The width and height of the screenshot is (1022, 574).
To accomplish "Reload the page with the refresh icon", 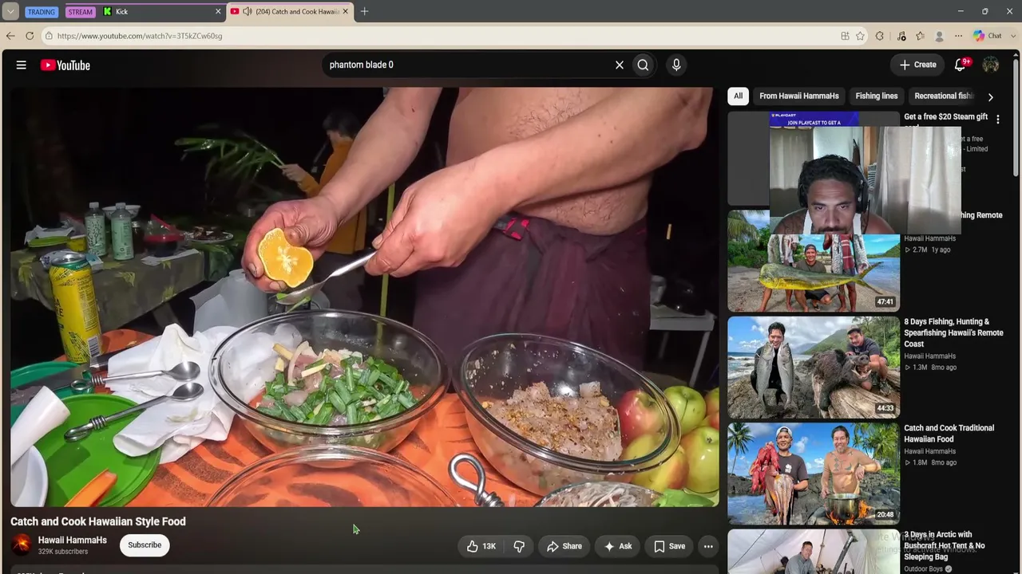I will point(30,36).
